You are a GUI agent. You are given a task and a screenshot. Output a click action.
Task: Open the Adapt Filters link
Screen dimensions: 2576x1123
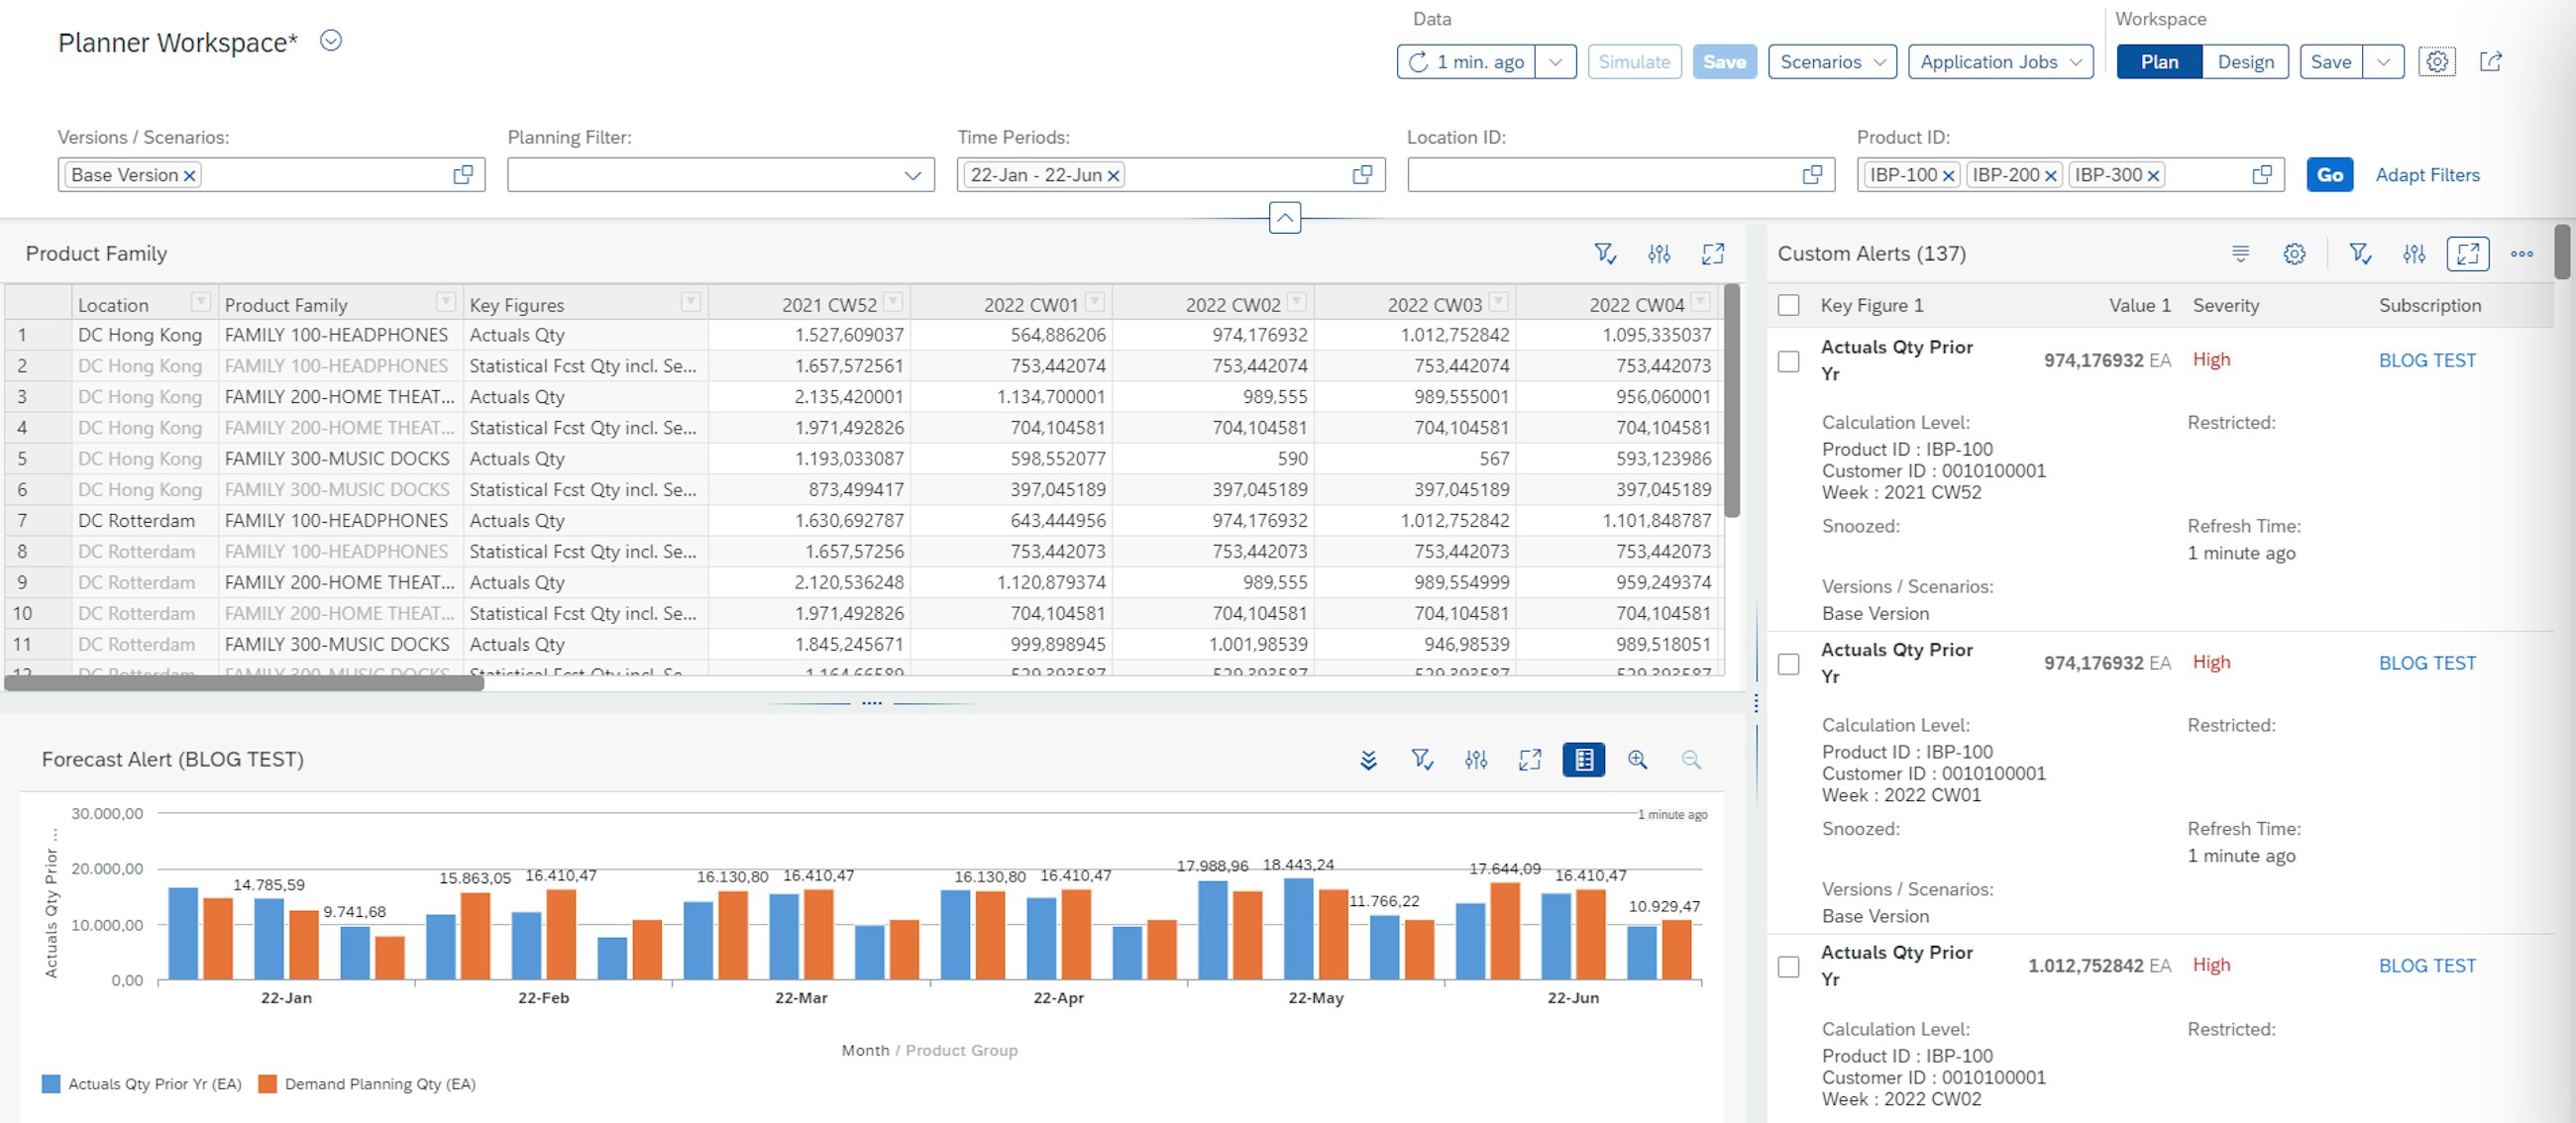(x=2426, y=175)
